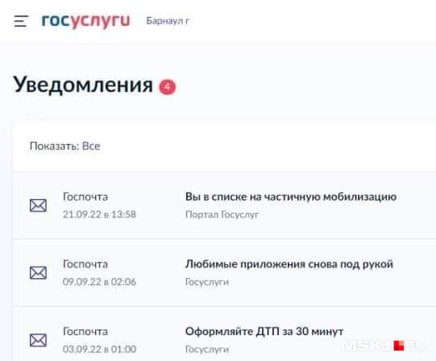Click the MSK1.RU watermark logo
This screenshot has width=436, height=361.
tap(383, 346)
